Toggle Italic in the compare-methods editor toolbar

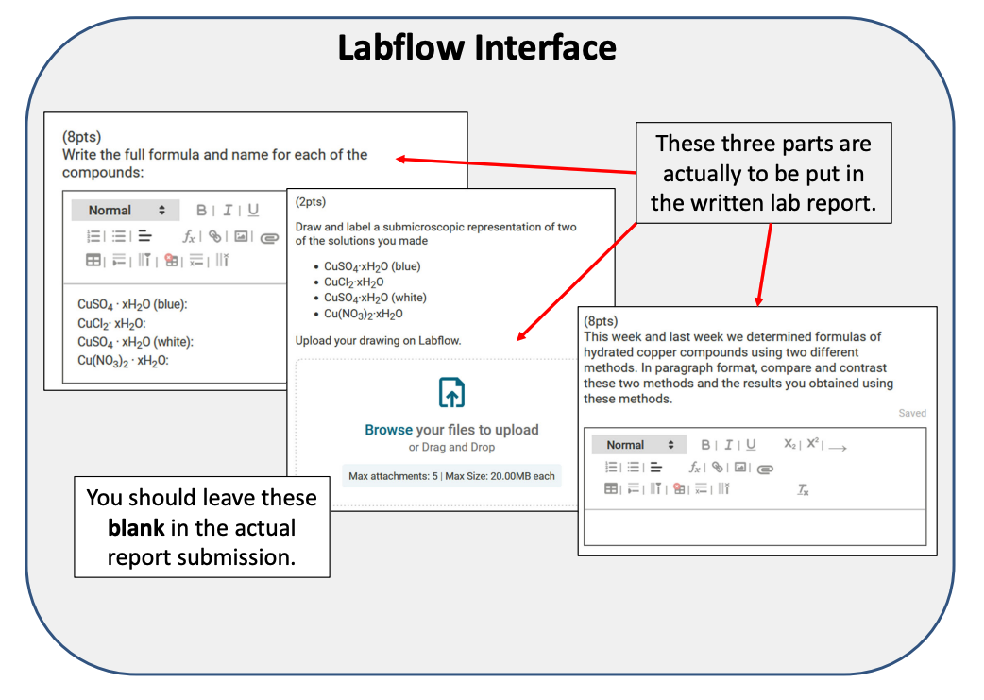coord(729,445)
